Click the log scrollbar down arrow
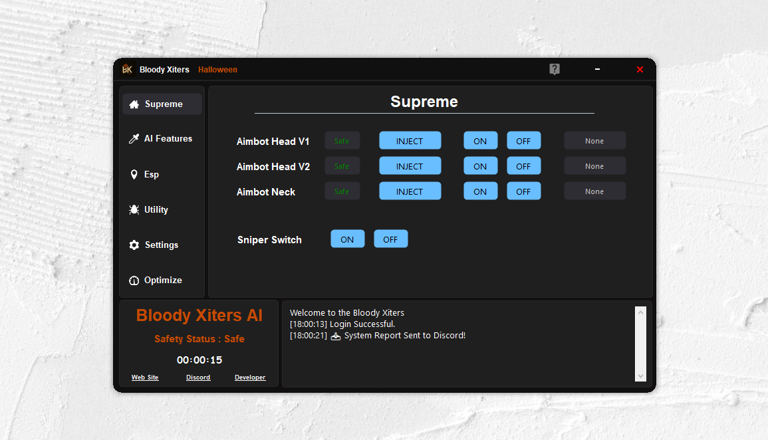The height and width of the screenshot is (440, 768). [640, 376]
